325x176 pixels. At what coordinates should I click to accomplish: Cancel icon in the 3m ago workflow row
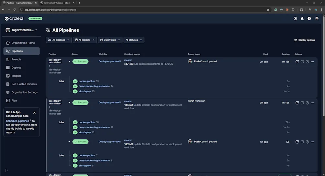[x=308, y=103]
